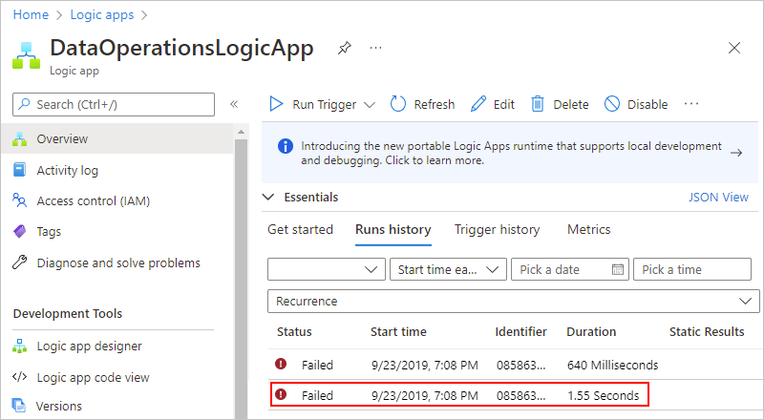Screen dimensions: 764x420
Task: Click the introducing Logic Apps runtime banner text
Action: 511,153
